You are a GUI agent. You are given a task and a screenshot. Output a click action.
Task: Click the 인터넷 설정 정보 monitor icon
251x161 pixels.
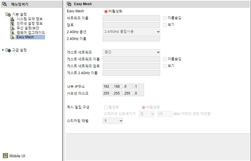click(12, 24)
